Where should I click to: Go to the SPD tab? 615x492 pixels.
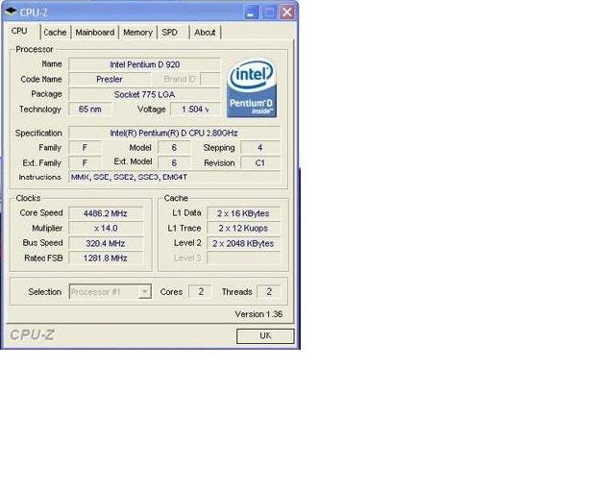170,33
